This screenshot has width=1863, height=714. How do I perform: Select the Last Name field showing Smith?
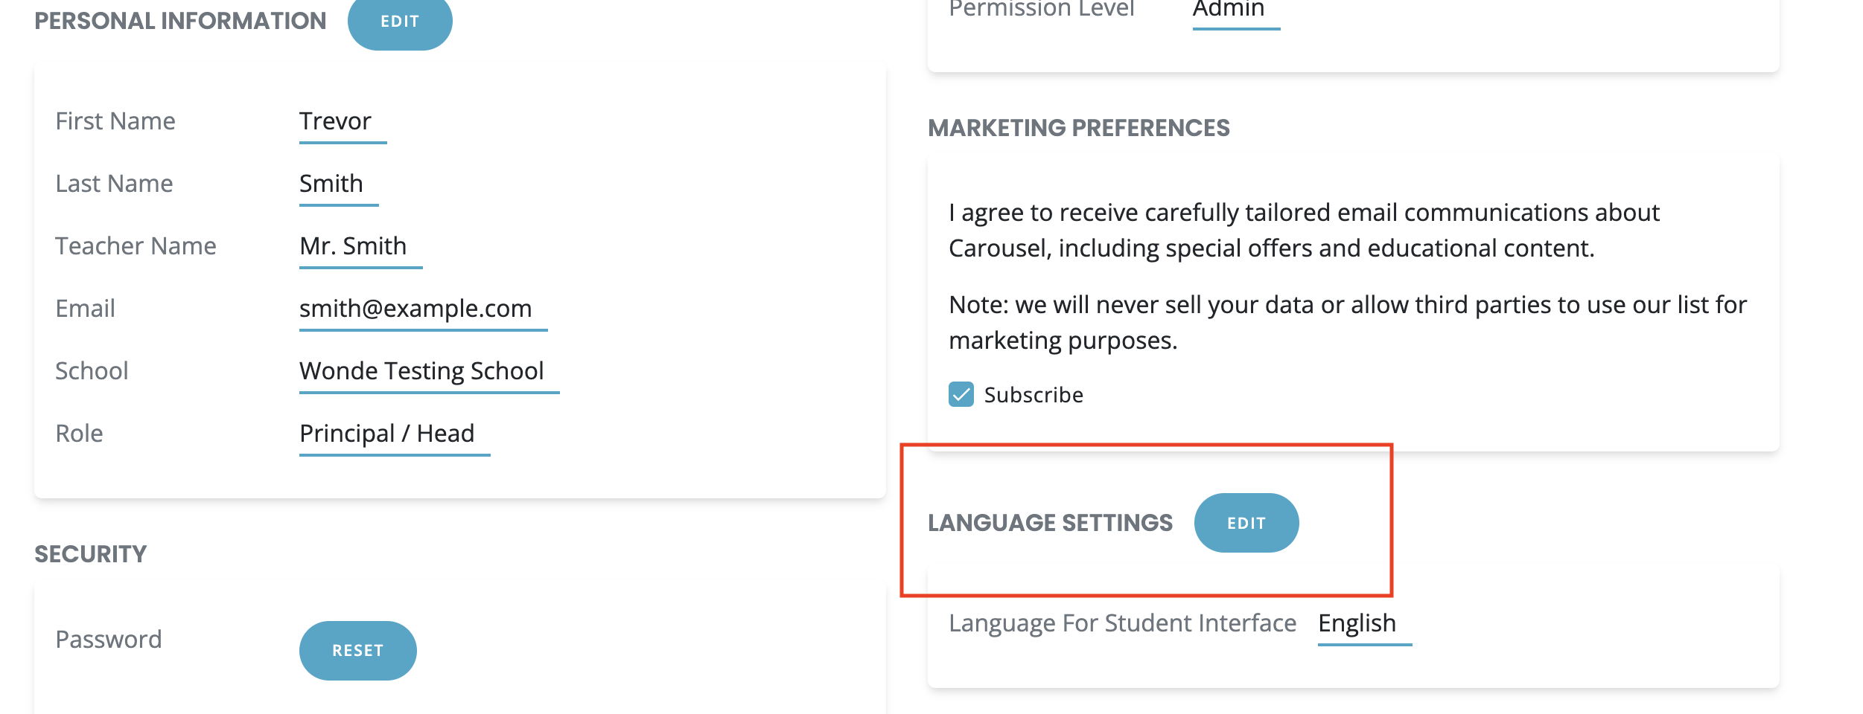point(331,184)
